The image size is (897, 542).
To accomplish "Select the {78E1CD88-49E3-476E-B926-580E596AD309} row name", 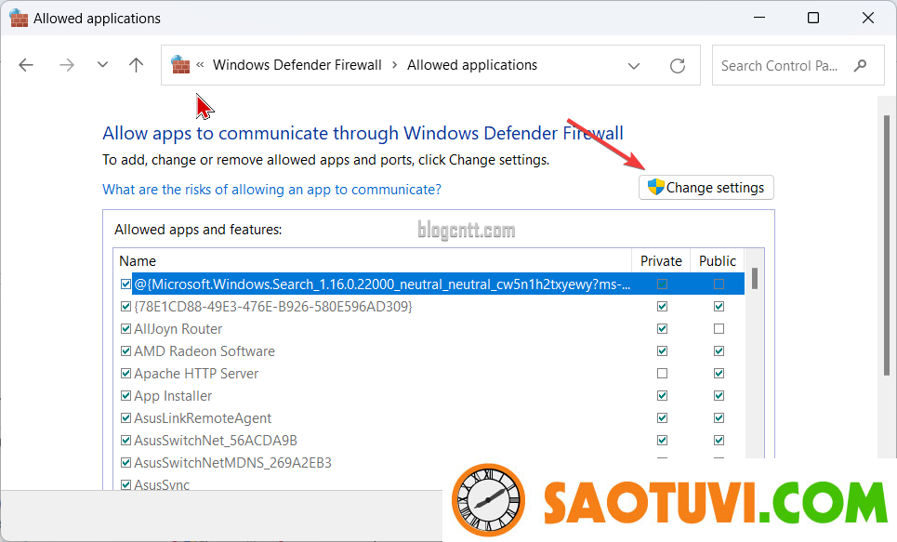I will point(273,307).
